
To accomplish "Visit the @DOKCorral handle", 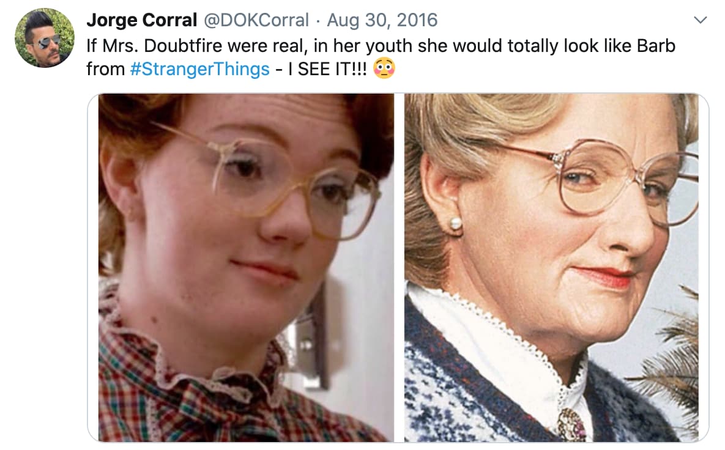I will 256,20.
